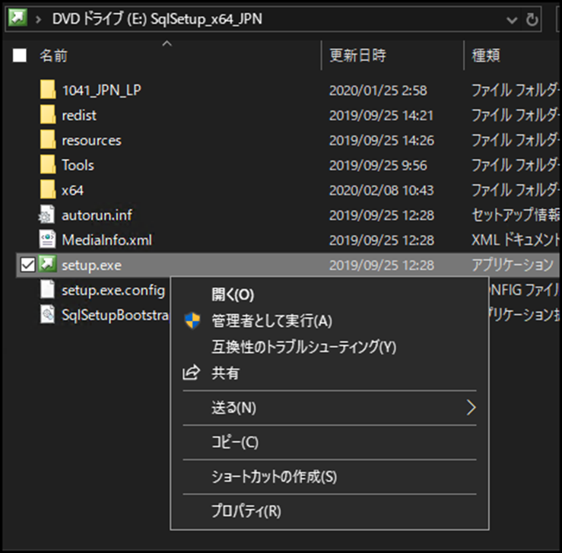
Task: Click the setup.exe application icon
Action: pos(47,264)
